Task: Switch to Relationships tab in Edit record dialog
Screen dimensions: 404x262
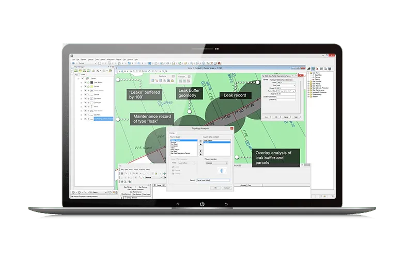Action: (281, 80)
